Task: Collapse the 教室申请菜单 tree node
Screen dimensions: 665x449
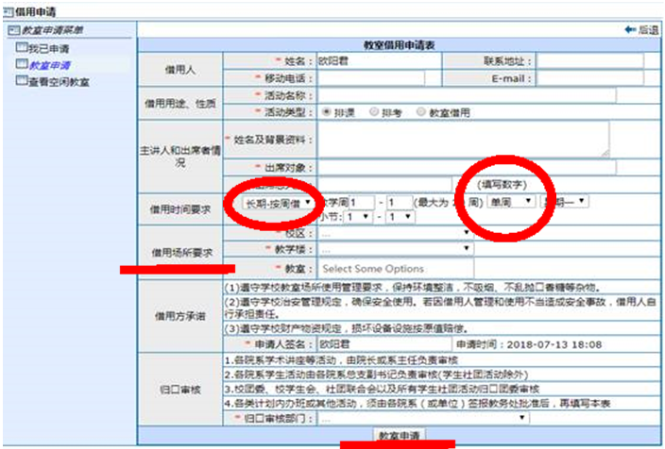Action: click(x=11, y=30)
